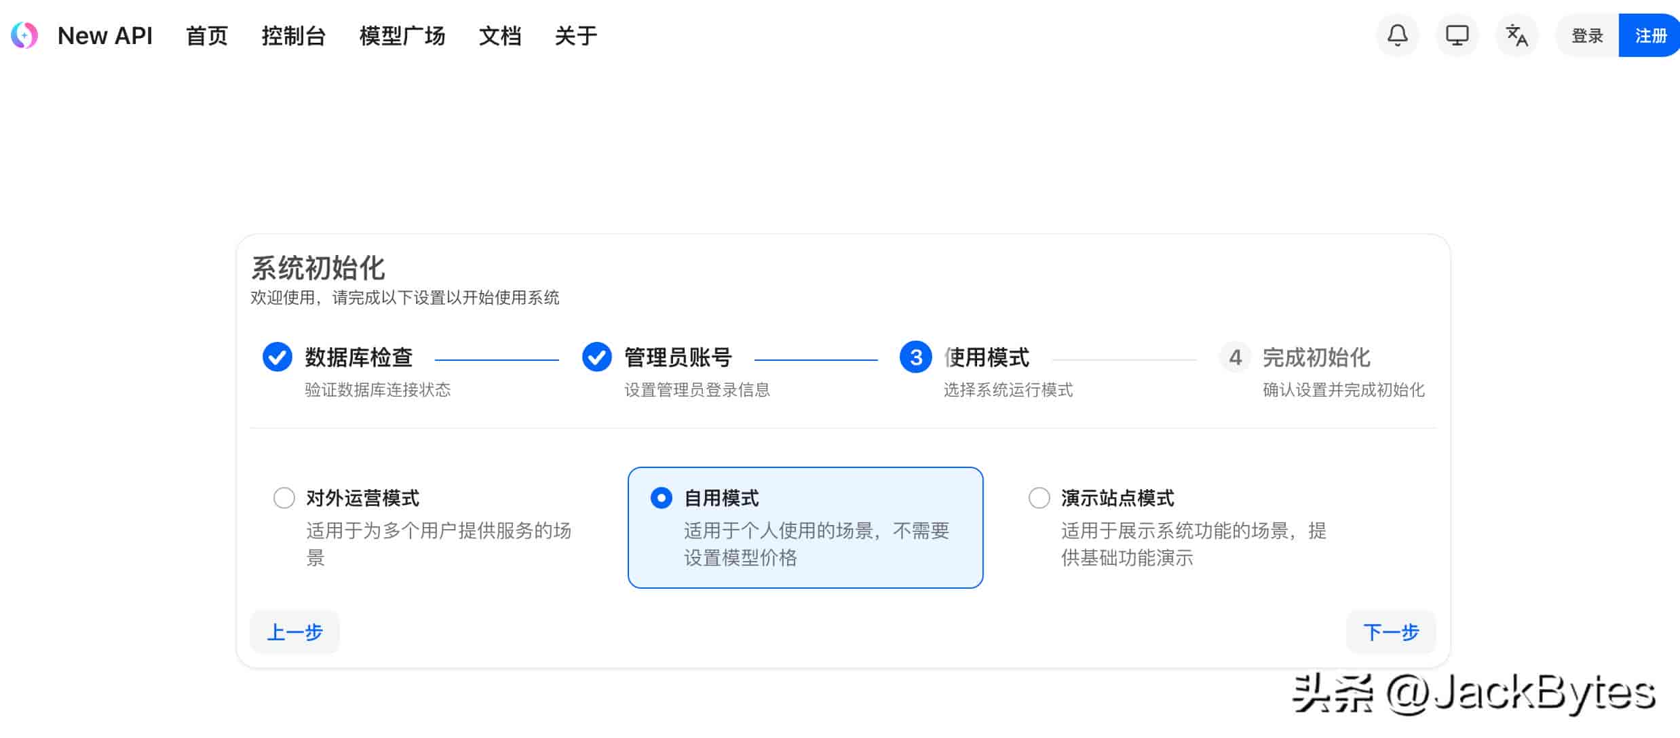Screen dimensions: 1680x738
Task: Open the 关于 menu item
Action: pos(576,36)
